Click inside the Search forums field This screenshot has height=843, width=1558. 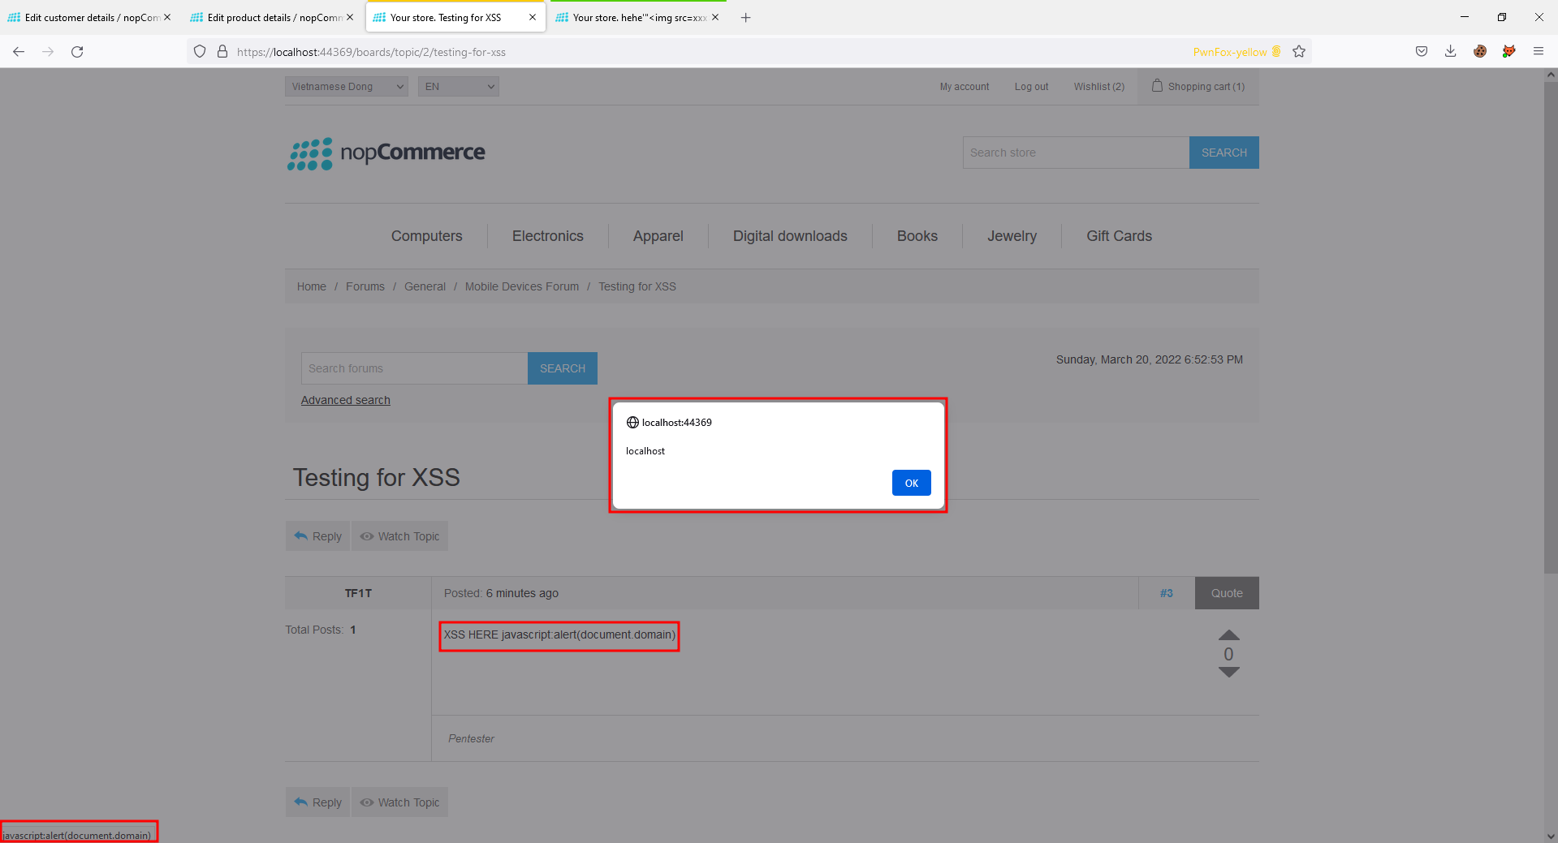click(x=413, y=368)
